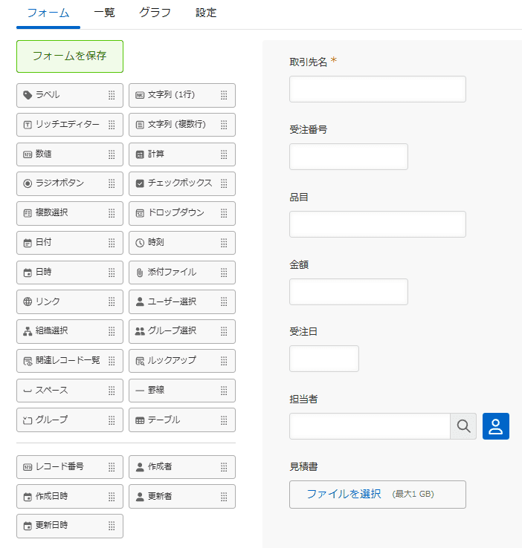The width and height of the screenshot is (522, 548).
Task: Click the チェックボックス icon
Action: tap(140, 183)
